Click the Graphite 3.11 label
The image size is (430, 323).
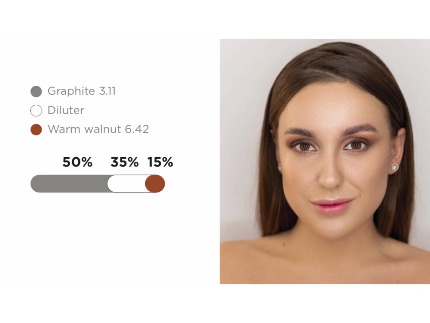point(81,91)
